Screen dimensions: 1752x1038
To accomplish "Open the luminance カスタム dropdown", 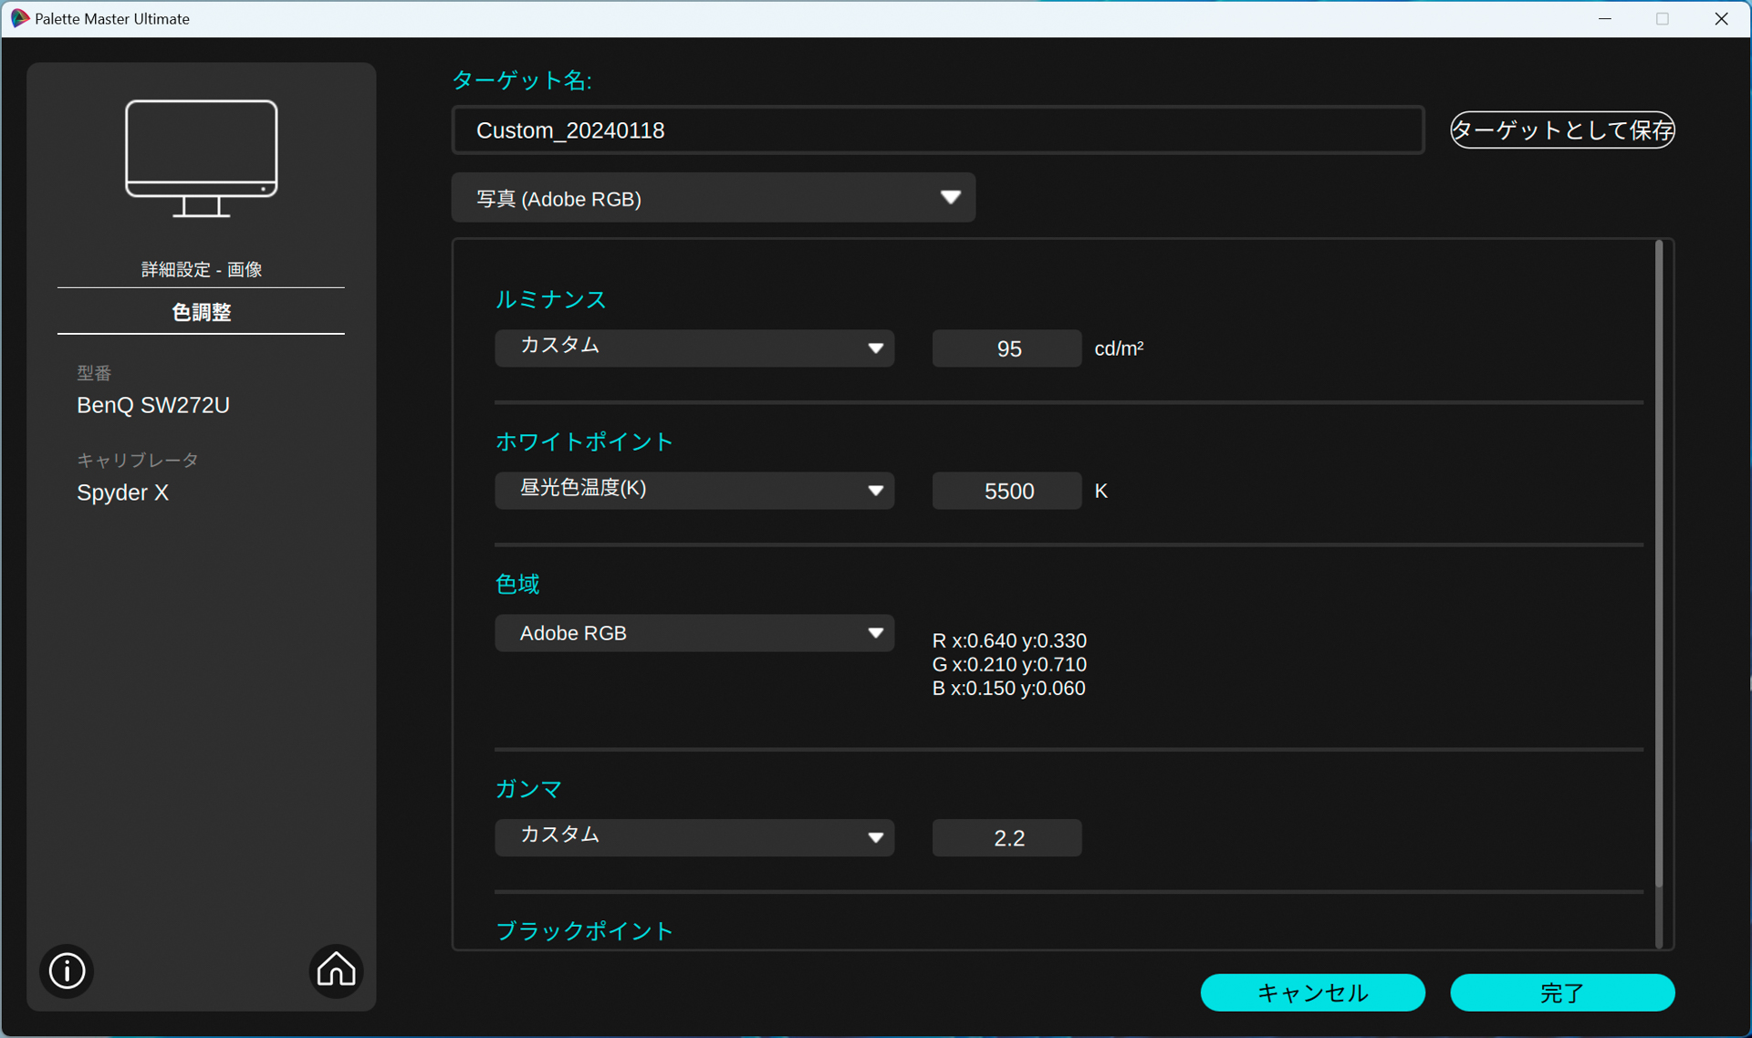I will (693, 348).
